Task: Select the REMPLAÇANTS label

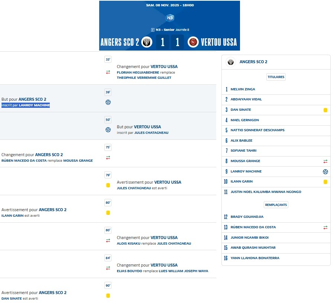Action: (276, 205)
